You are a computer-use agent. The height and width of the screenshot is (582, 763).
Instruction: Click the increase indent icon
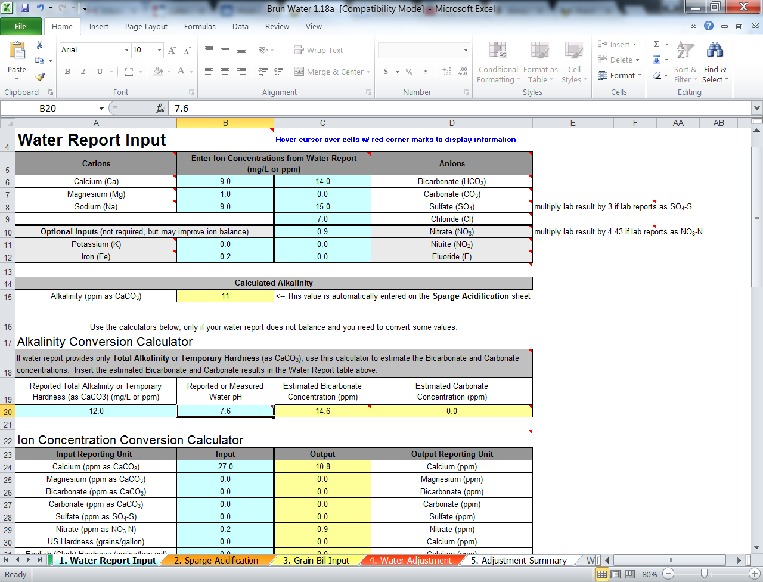point(278,72)
